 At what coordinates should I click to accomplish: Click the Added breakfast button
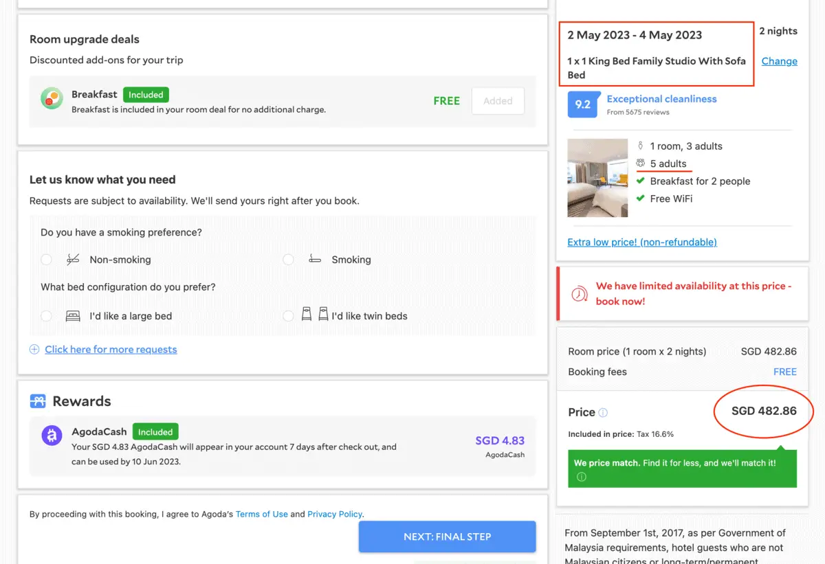[x=498, y=100]
